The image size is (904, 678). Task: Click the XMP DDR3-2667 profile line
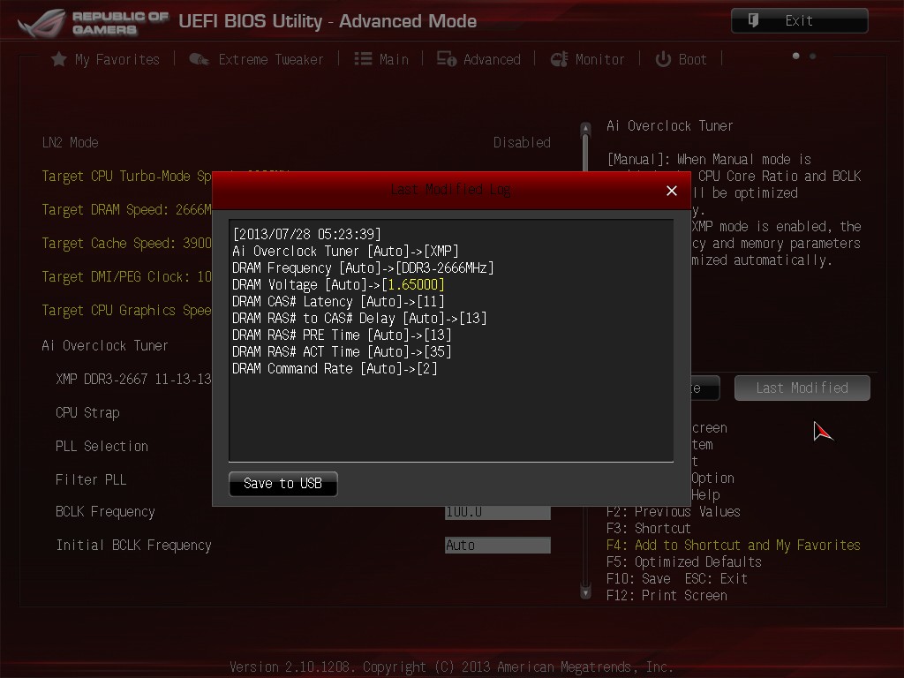[x=134, y=380]
